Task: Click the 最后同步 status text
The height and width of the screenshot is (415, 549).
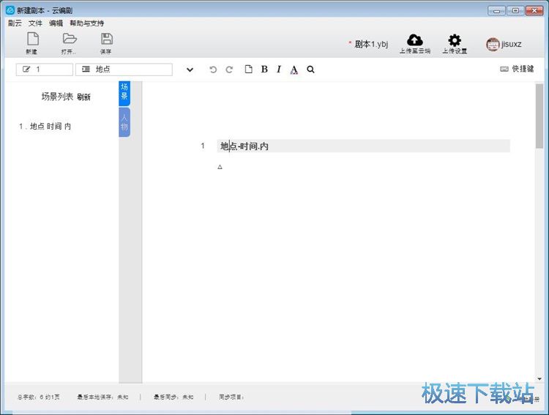Action: click(x=173, y=397)
